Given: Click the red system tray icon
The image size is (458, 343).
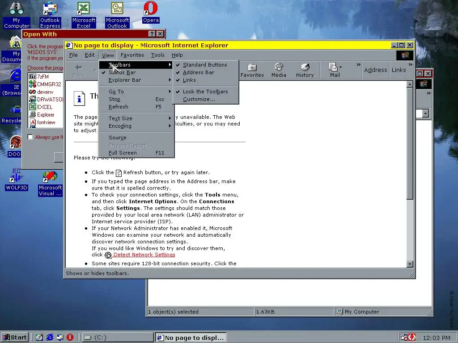Looking at the screenshot, I should (411, 337).
